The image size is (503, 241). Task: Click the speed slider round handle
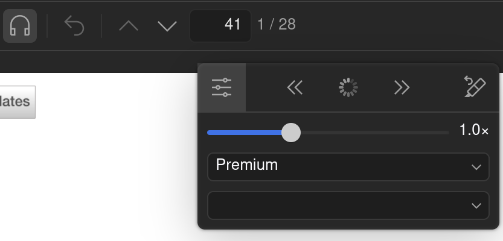[291, 133]
